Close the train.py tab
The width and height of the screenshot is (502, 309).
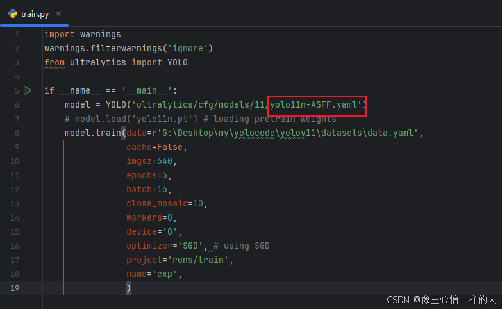point(58,13)
